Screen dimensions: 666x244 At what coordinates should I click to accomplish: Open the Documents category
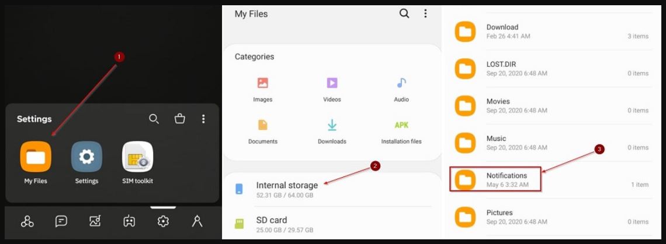click(x=262, y=125)
